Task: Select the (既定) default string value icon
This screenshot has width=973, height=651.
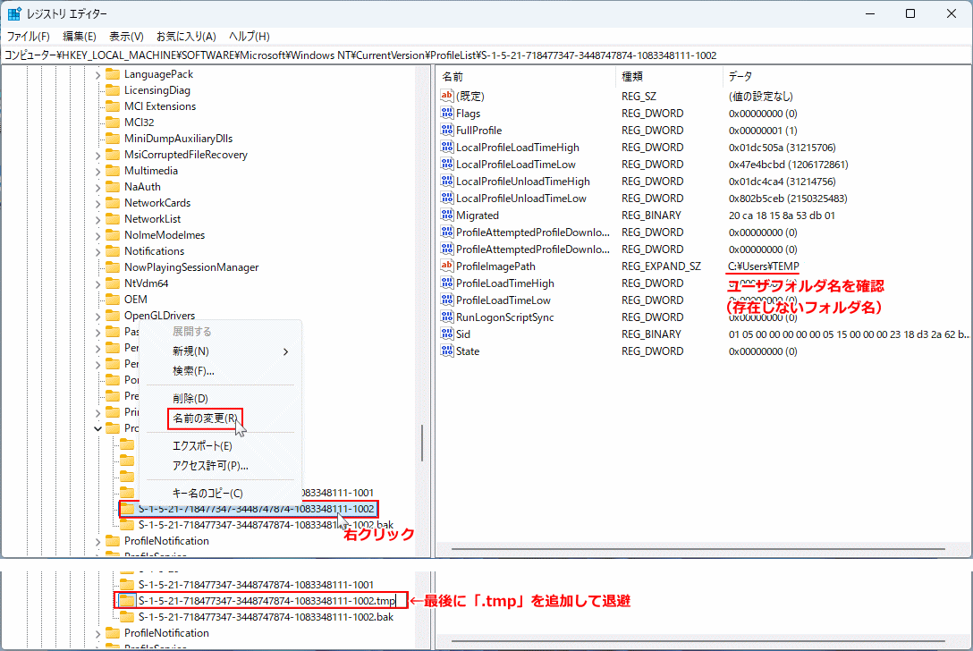Action: pos(447,96)
